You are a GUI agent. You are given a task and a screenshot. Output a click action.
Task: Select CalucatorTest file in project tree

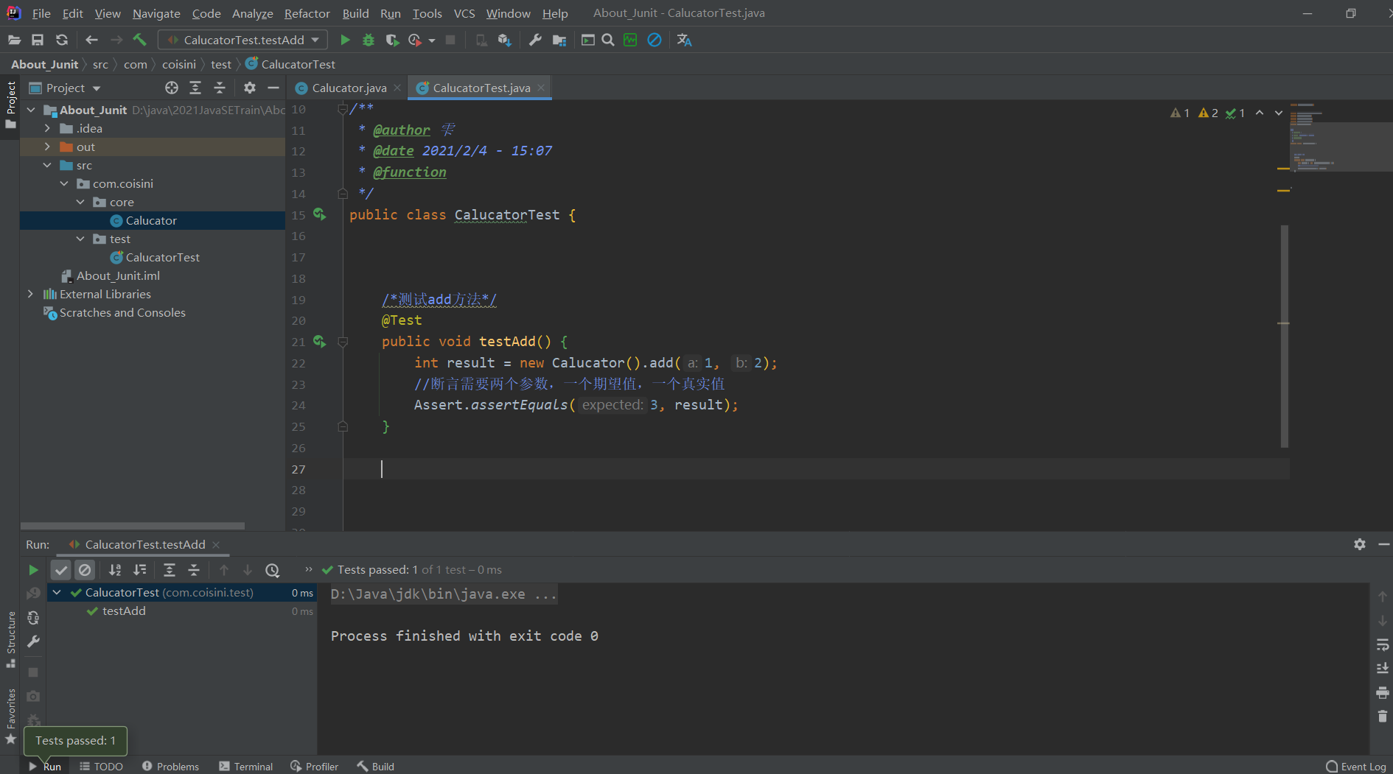(162, 257)
